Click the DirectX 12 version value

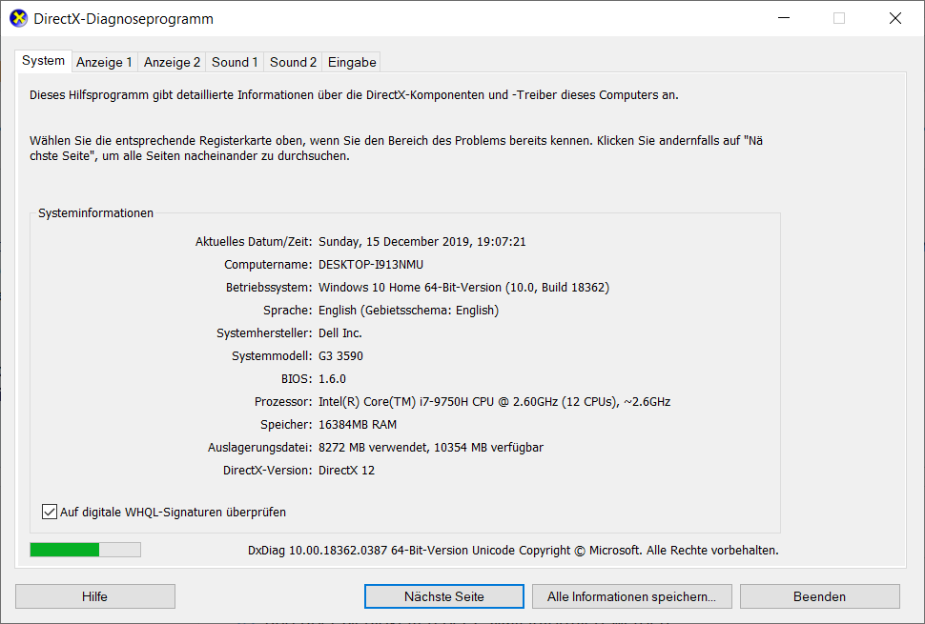pyautogui.click(x=346, y=471)
